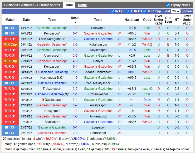Open the 3-3 result against Fatih Karagumruk
The width and height of the screenshot is (195, 153).
click(75, 39)
